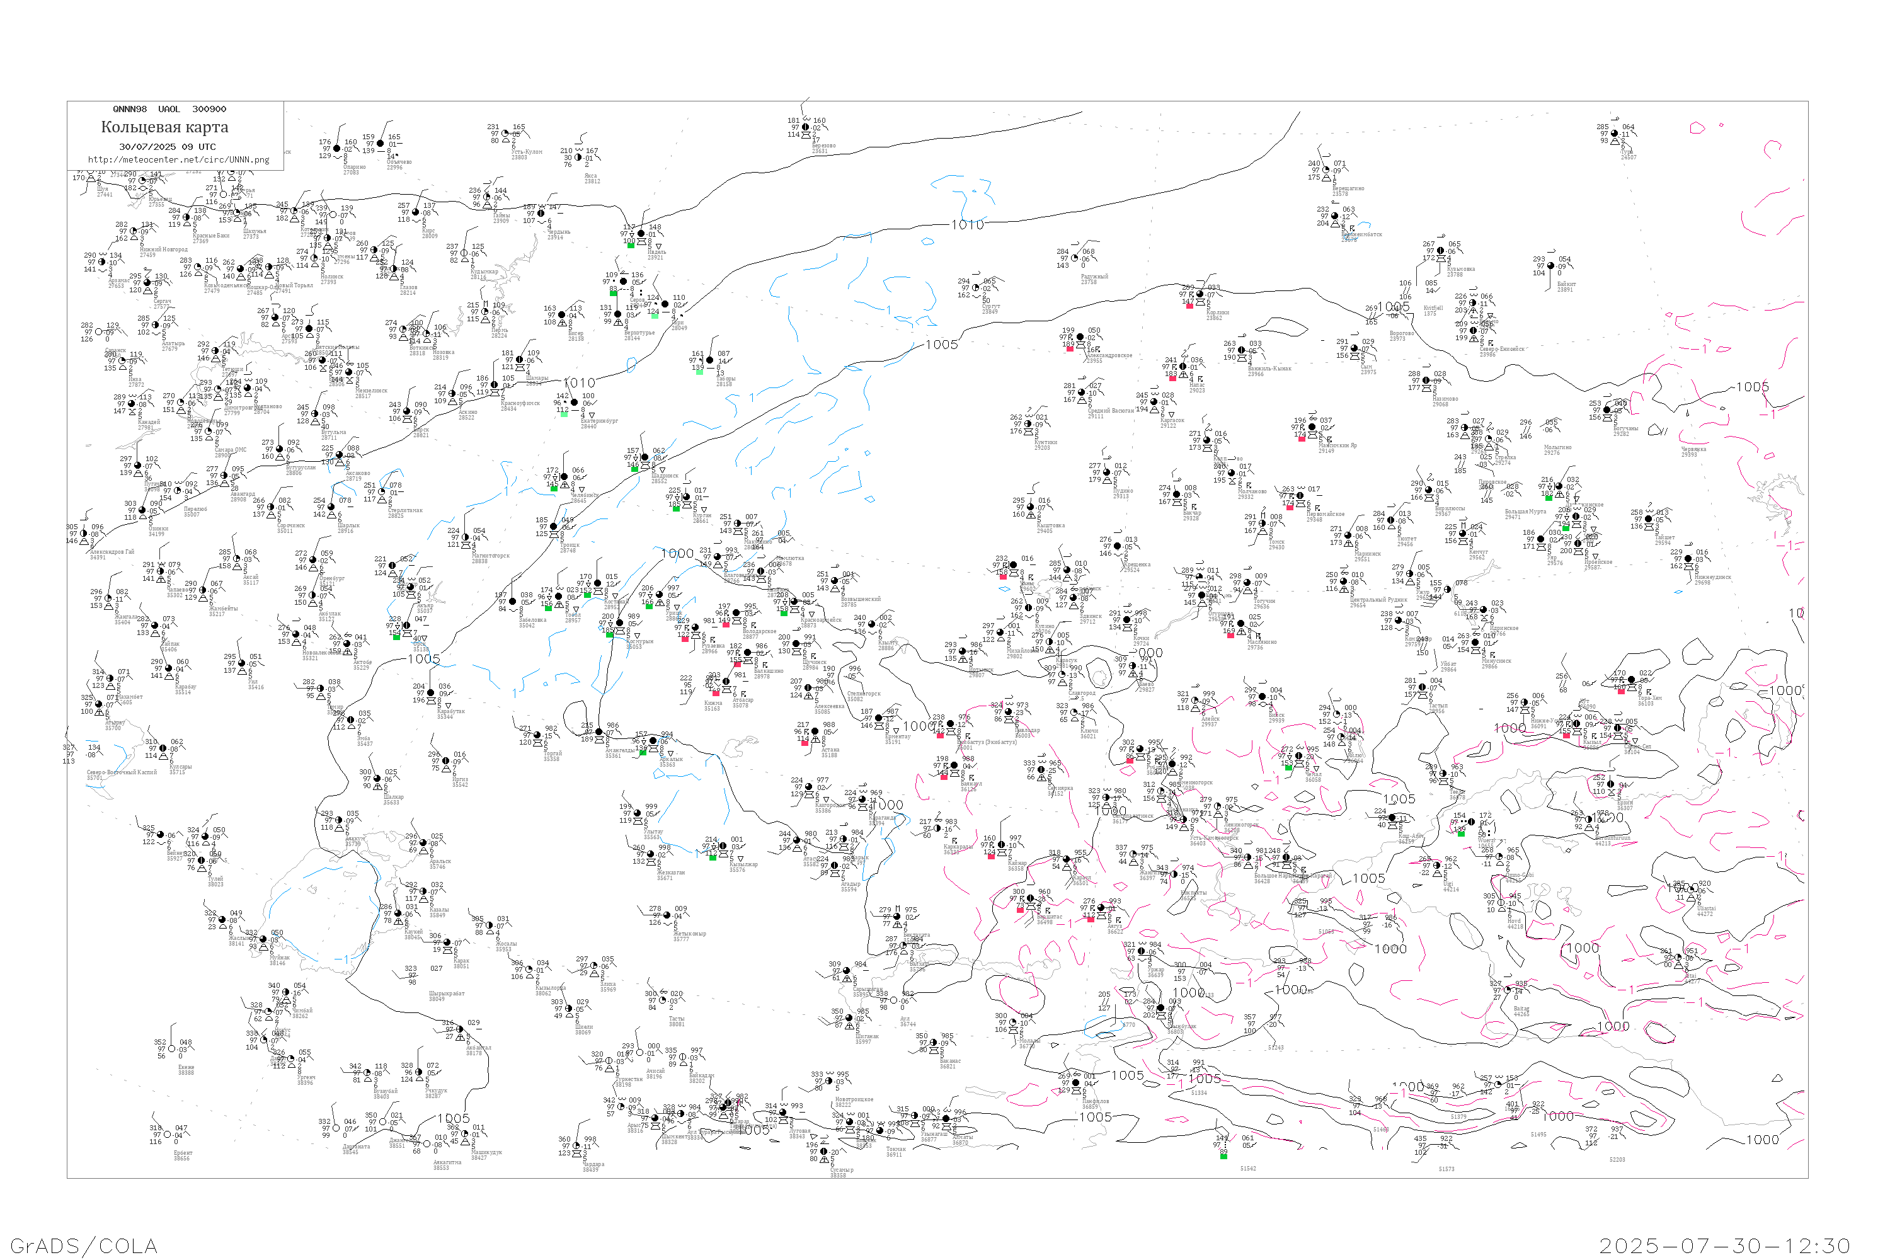
Task: Click the station circle above Кудымкар 28116
Action: point(464,253)
